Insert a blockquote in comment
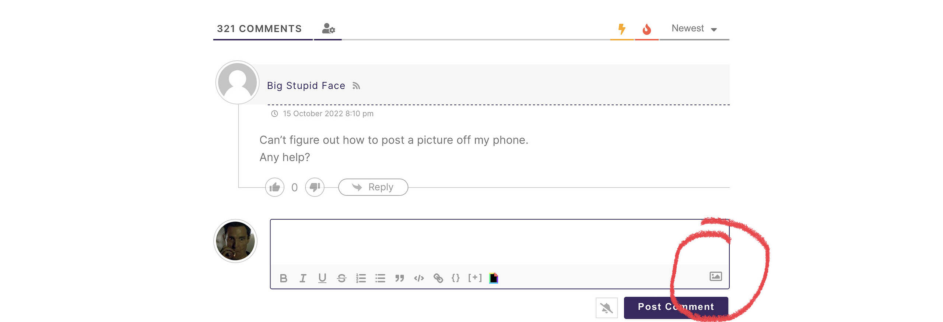943x322 pixels. (x=400, y=278)
